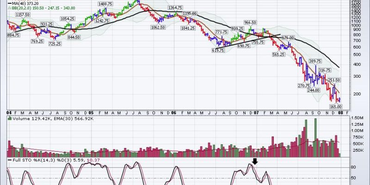Select the EMA(30) 566.92K volume legend
This screenshot has height=185, width=370.
(x=73, y=119)
